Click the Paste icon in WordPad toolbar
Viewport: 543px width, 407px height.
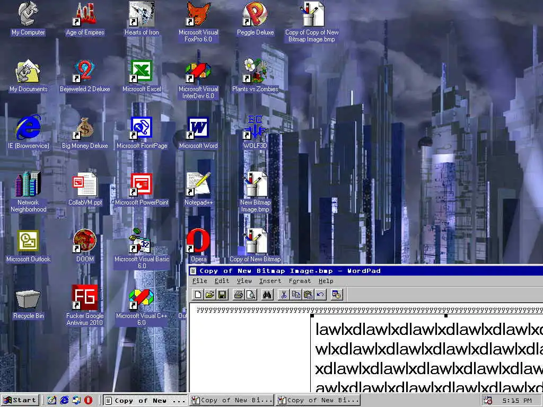click(x=308, y=295)
